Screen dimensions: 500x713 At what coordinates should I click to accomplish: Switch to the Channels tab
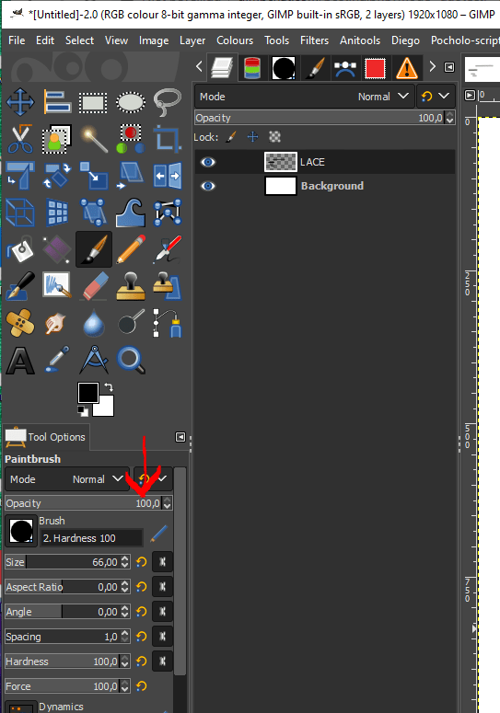(252, 68)
